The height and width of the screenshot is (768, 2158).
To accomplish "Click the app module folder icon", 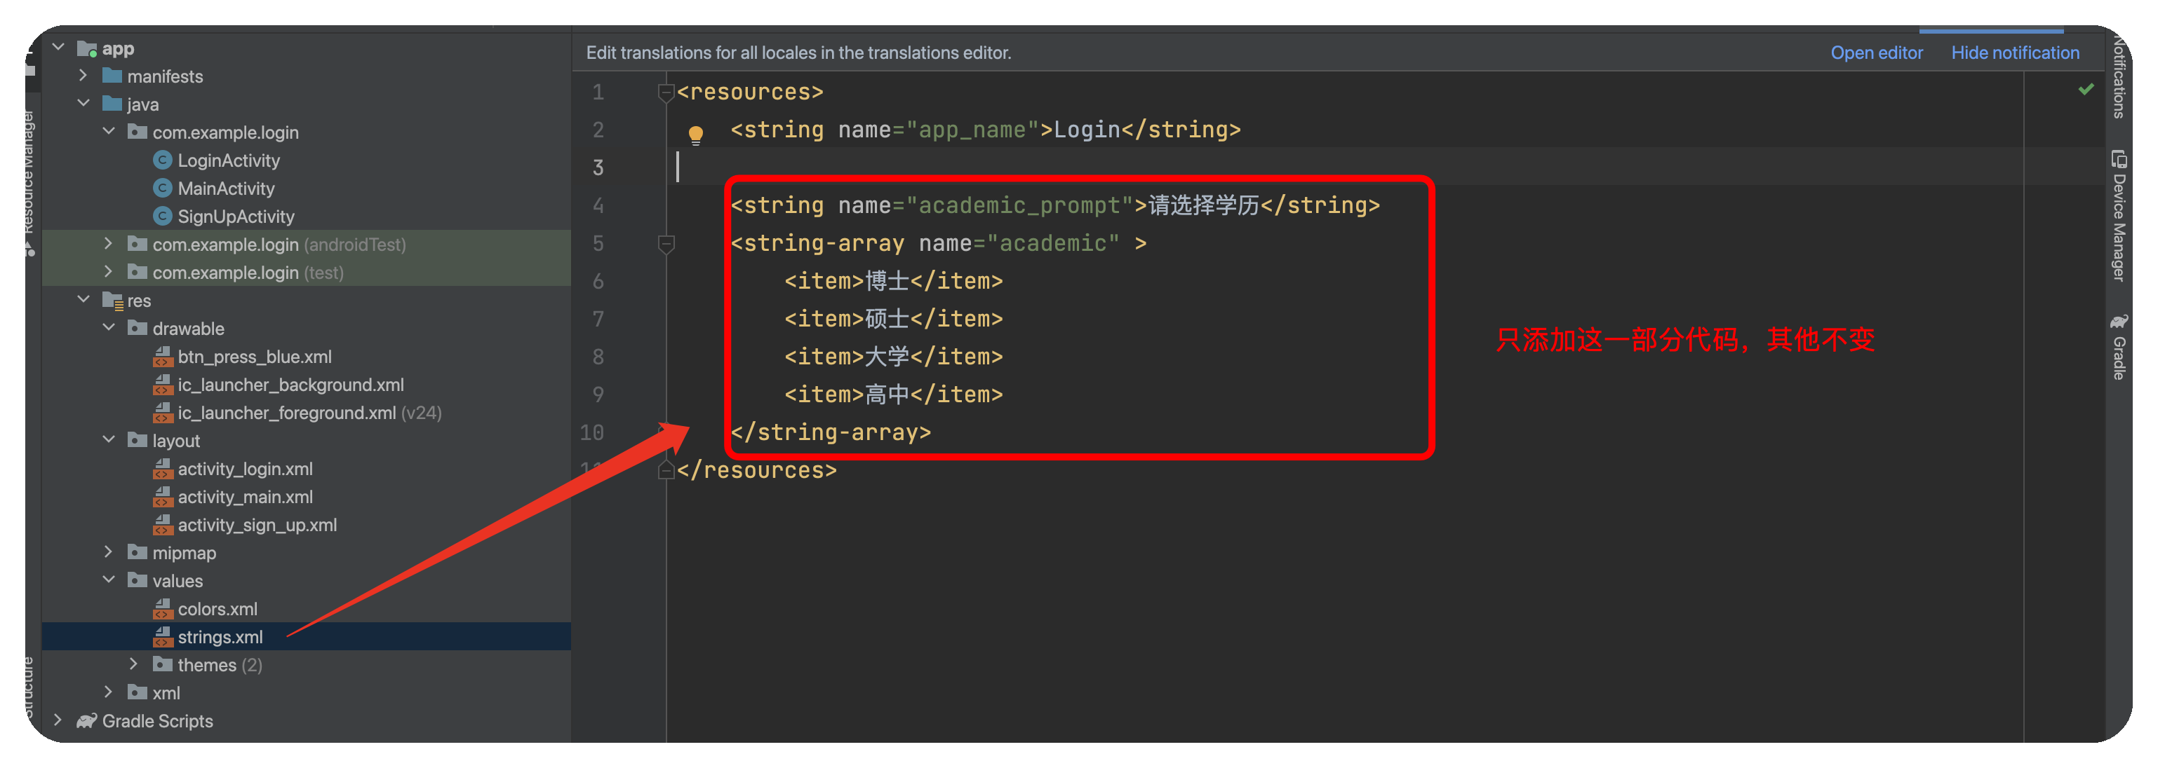I will pos(87,48).
